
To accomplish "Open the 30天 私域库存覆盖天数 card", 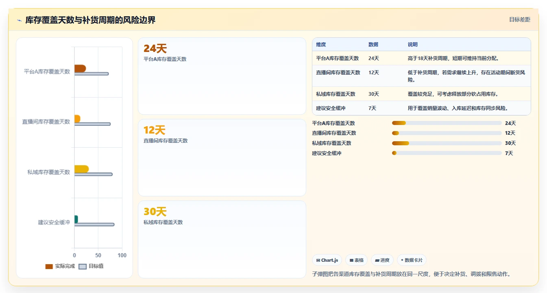I will click(222, 239).
